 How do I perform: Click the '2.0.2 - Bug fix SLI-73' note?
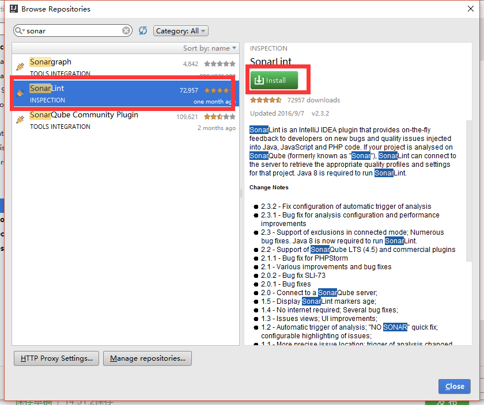click(293, 275)
